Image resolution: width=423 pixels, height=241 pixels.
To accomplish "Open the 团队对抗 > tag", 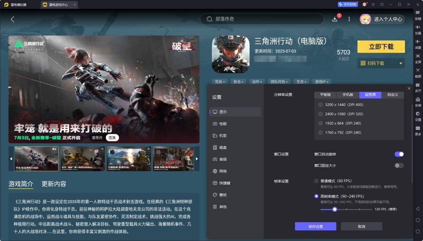I will pos(279,81).
